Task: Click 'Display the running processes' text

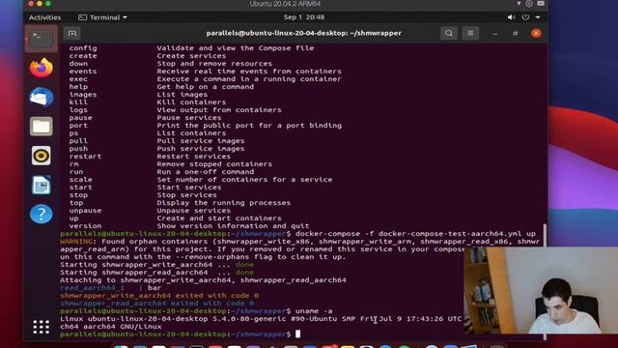Action: [x=224, y=203]
